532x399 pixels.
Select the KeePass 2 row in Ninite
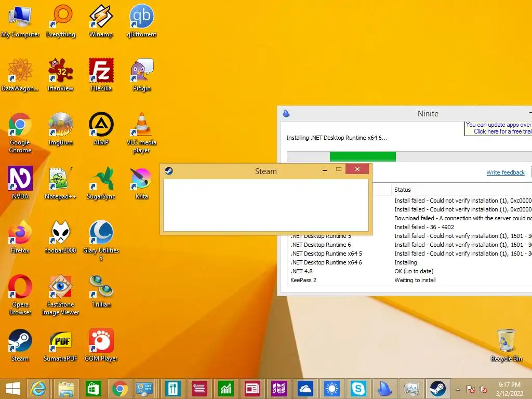[409, 280]
